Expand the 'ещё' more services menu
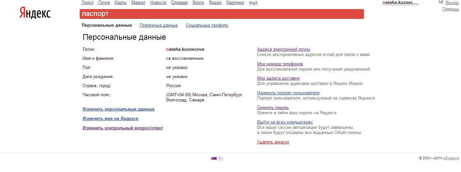 click(253, 3)
